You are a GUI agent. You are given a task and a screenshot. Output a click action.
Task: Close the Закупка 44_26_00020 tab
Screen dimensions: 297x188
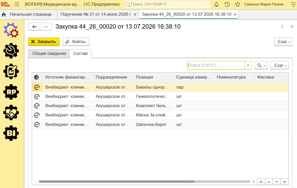coord(235,14)
